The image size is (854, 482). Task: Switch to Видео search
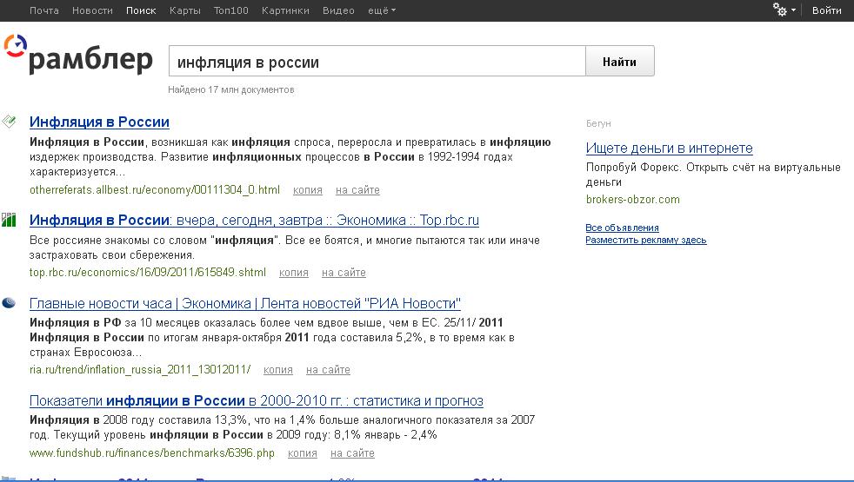[x=338, y=10]
